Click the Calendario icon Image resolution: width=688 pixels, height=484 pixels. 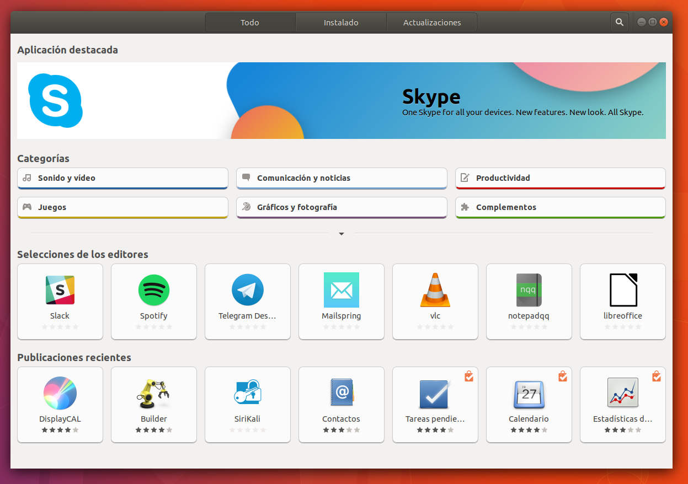(529, 394)
